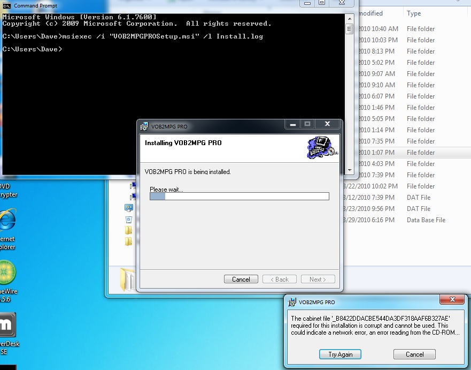Viewport: 471px width, 370px height.
Task: Click the recycle bin icon in Explorer sidebar
Action: pos(128,220)
